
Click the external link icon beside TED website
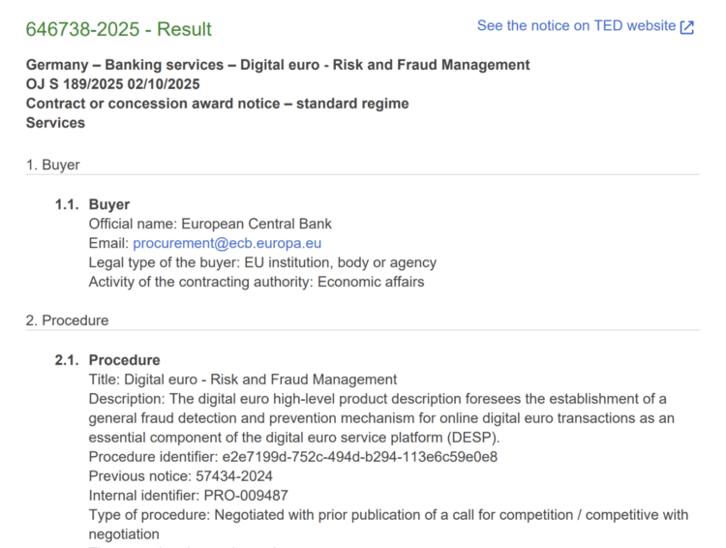coord(687,27)
